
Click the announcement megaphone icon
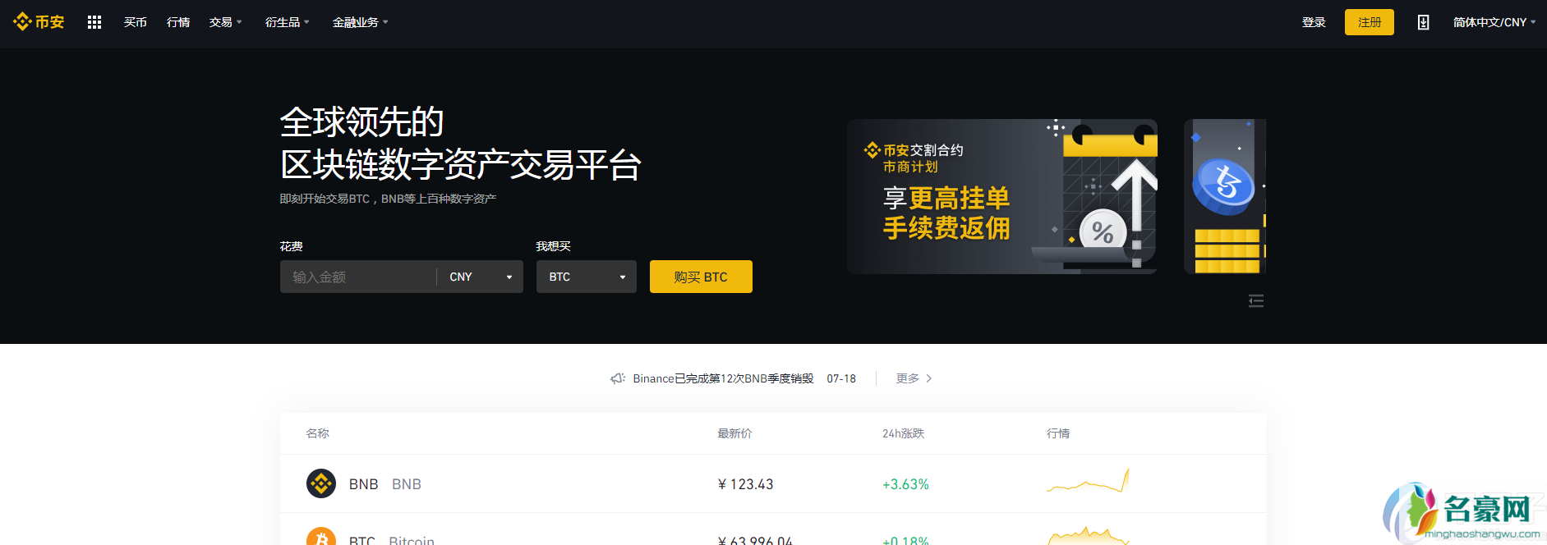pyautogui.click(x=618, y=378)
